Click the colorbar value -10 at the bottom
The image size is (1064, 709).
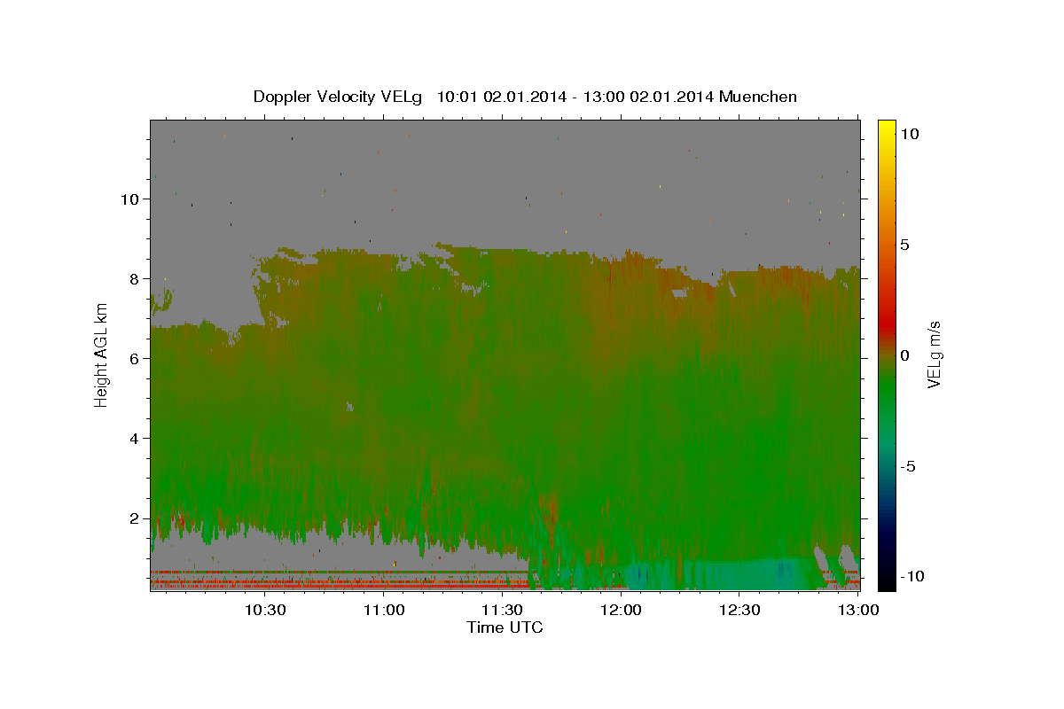pos(911,577)
